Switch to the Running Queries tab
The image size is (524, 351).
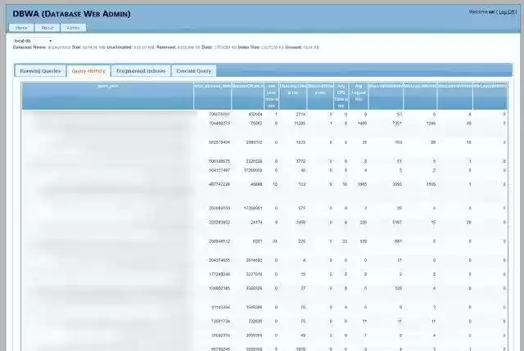coord(40,71)
